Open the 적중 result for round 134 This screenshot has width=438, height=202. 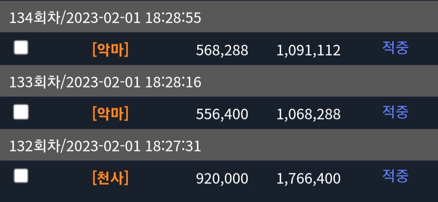click(395, 48)
